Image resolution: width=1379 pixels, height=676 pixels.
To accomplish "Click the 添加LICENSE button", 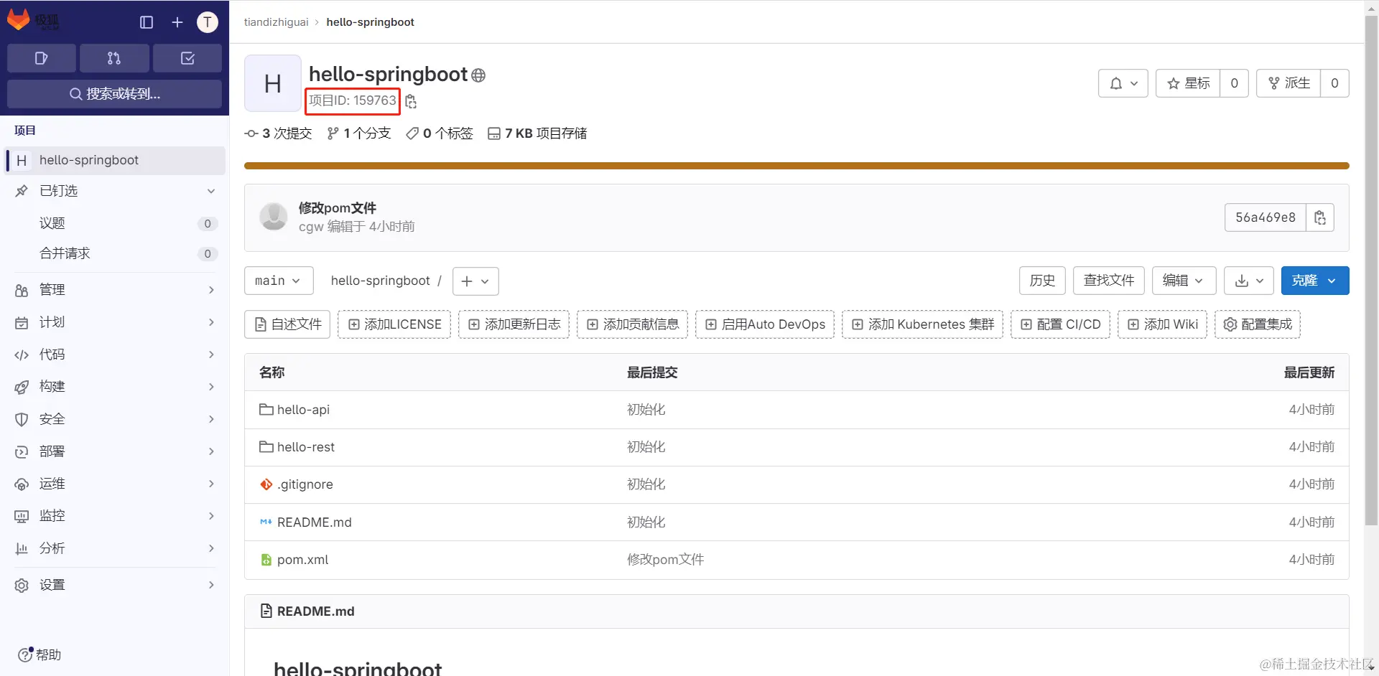I will click(x=394, y=324).
